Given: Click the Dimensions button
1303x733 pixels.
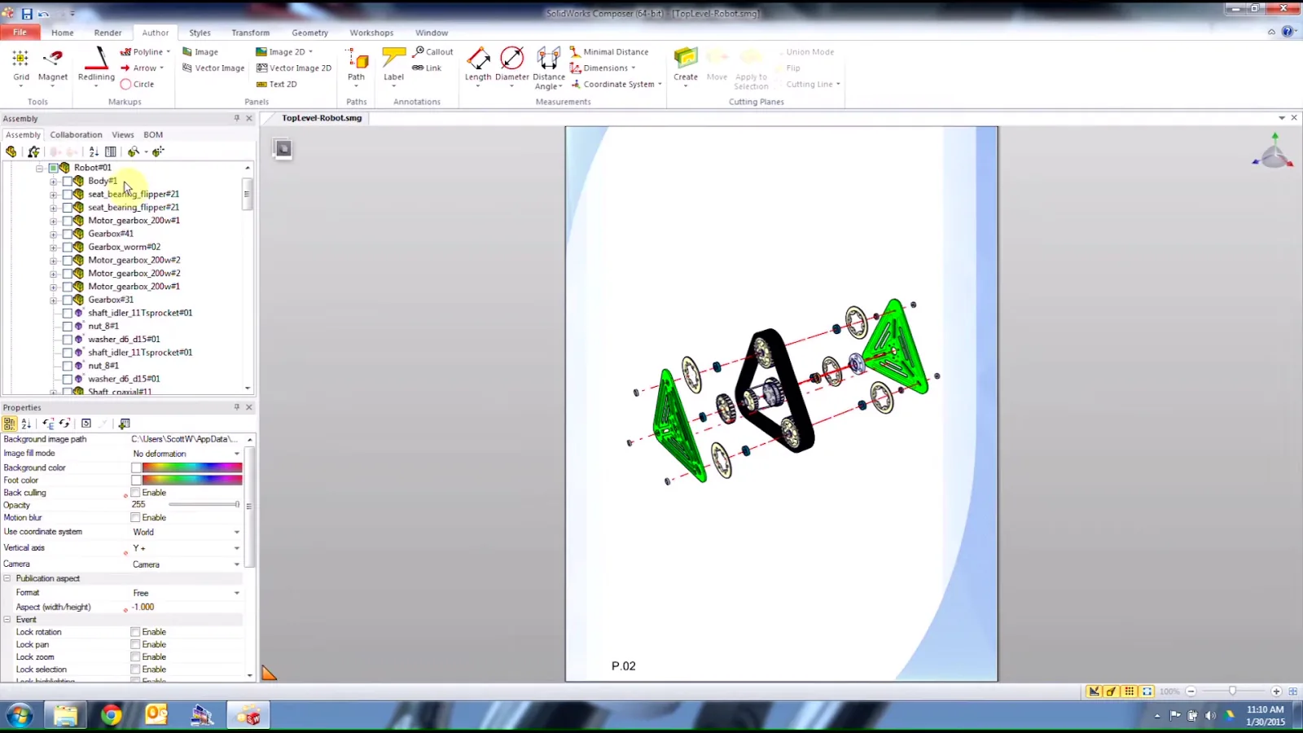Looking at the screenshot, I should 603,68.
